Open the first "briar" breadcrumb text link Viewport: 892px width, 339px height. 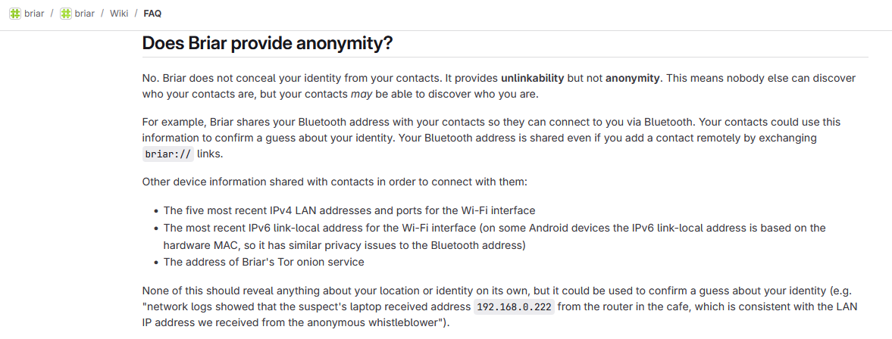pos(34,13)
